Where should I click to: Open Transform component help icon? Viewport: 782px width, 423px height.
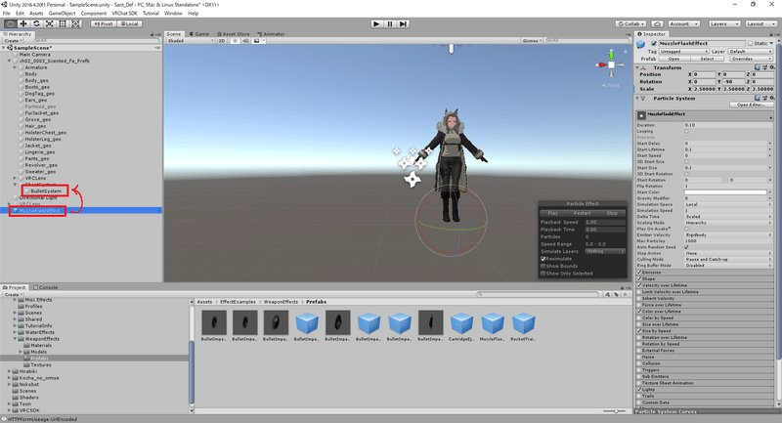tap(758, 67)
